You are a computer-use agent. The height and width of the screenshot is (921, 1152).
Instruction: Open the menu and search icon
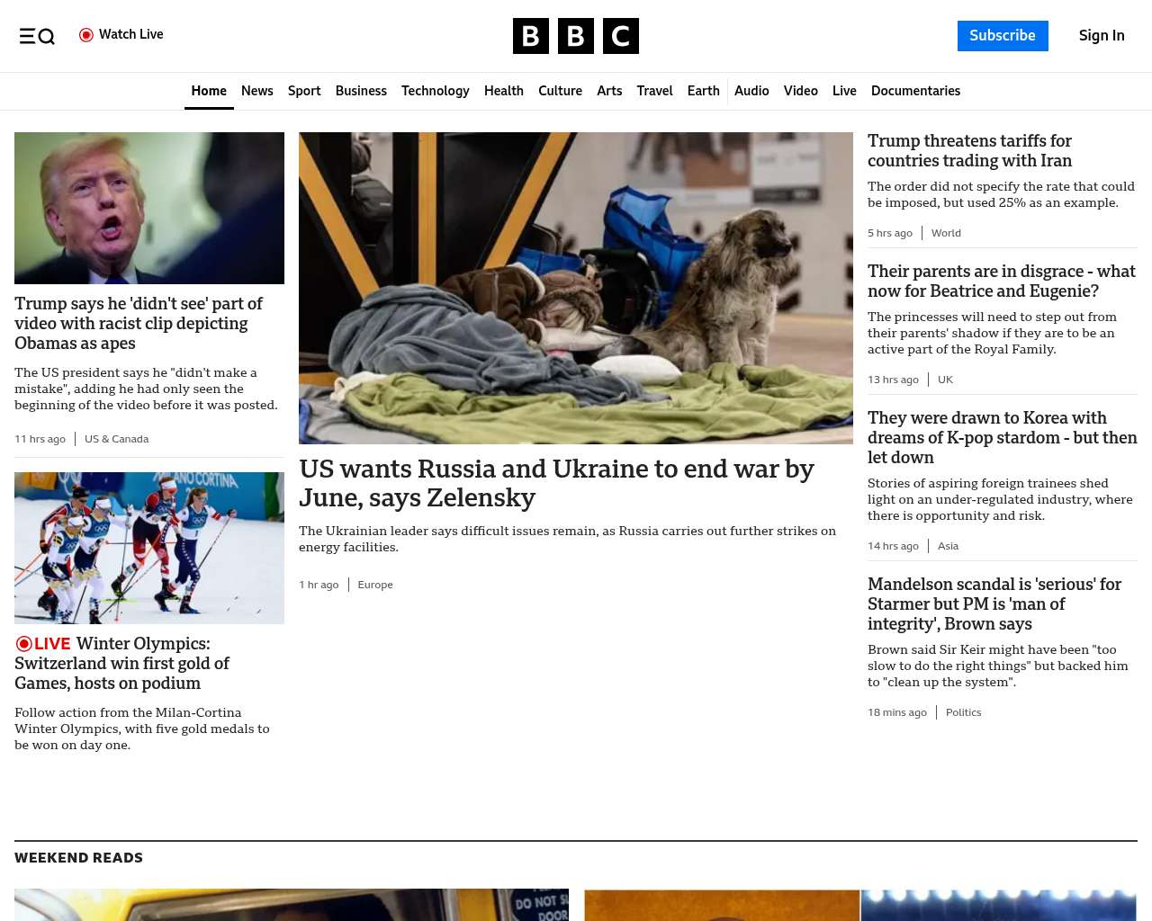[37, 36]
